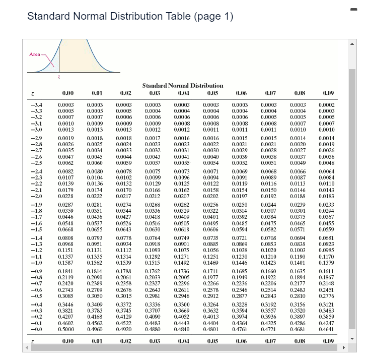Click the cell containing 0.0401
Screen dimensions: 366x363
point(211,217)
